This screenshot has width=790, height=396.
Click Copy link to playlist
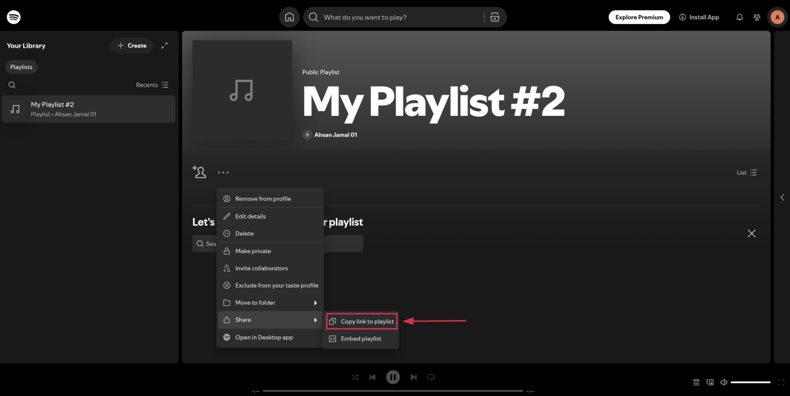[x=361, y=321]
